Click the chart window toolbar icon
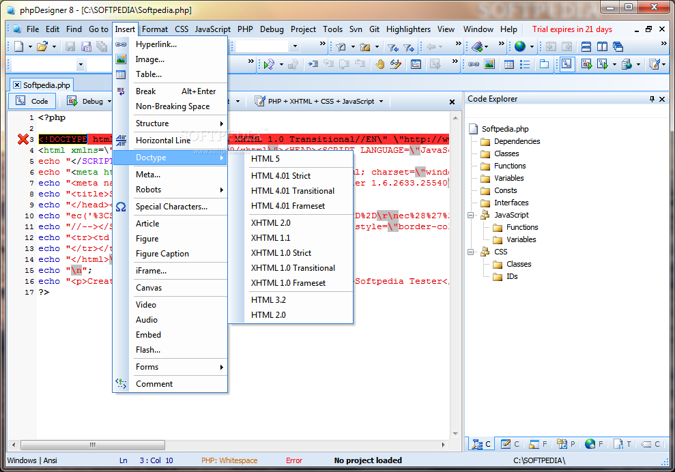 pyautogui.click(x=416, y=65)
